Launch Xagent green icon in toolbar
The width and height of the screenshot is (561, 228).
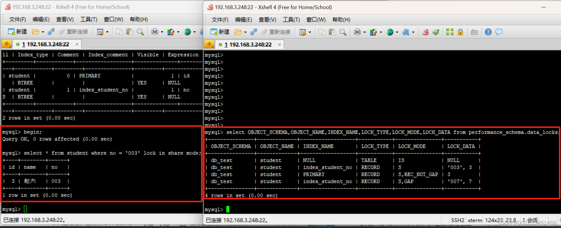pos(436,32)
